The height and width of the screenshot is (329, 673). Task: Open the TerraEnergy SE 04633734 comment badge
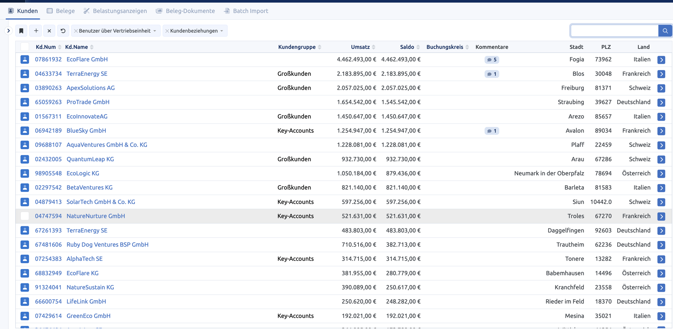point(492,74)
